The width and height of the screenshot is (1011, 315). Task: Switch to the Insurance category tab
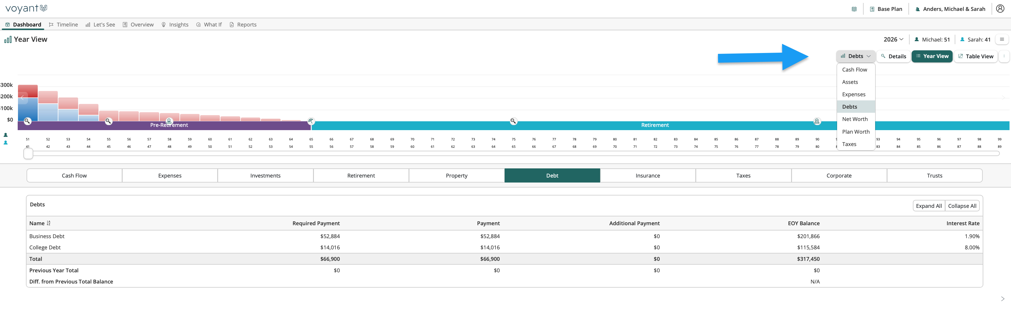648,175
